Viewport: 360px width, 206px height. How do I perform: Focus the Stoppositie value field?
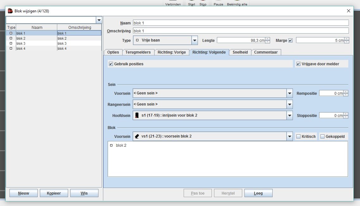pyautogui.click(x=331, y=115)
